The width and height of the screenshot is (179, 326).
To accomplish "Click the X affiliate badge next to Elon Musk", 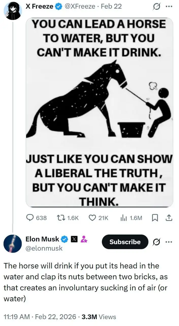I will point(74,239).
